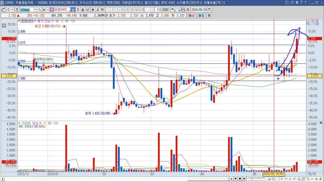Click the wave pattern icon at bottom toolbar
This screenshot has width=324, height=182.
click(x=290, y=179)
